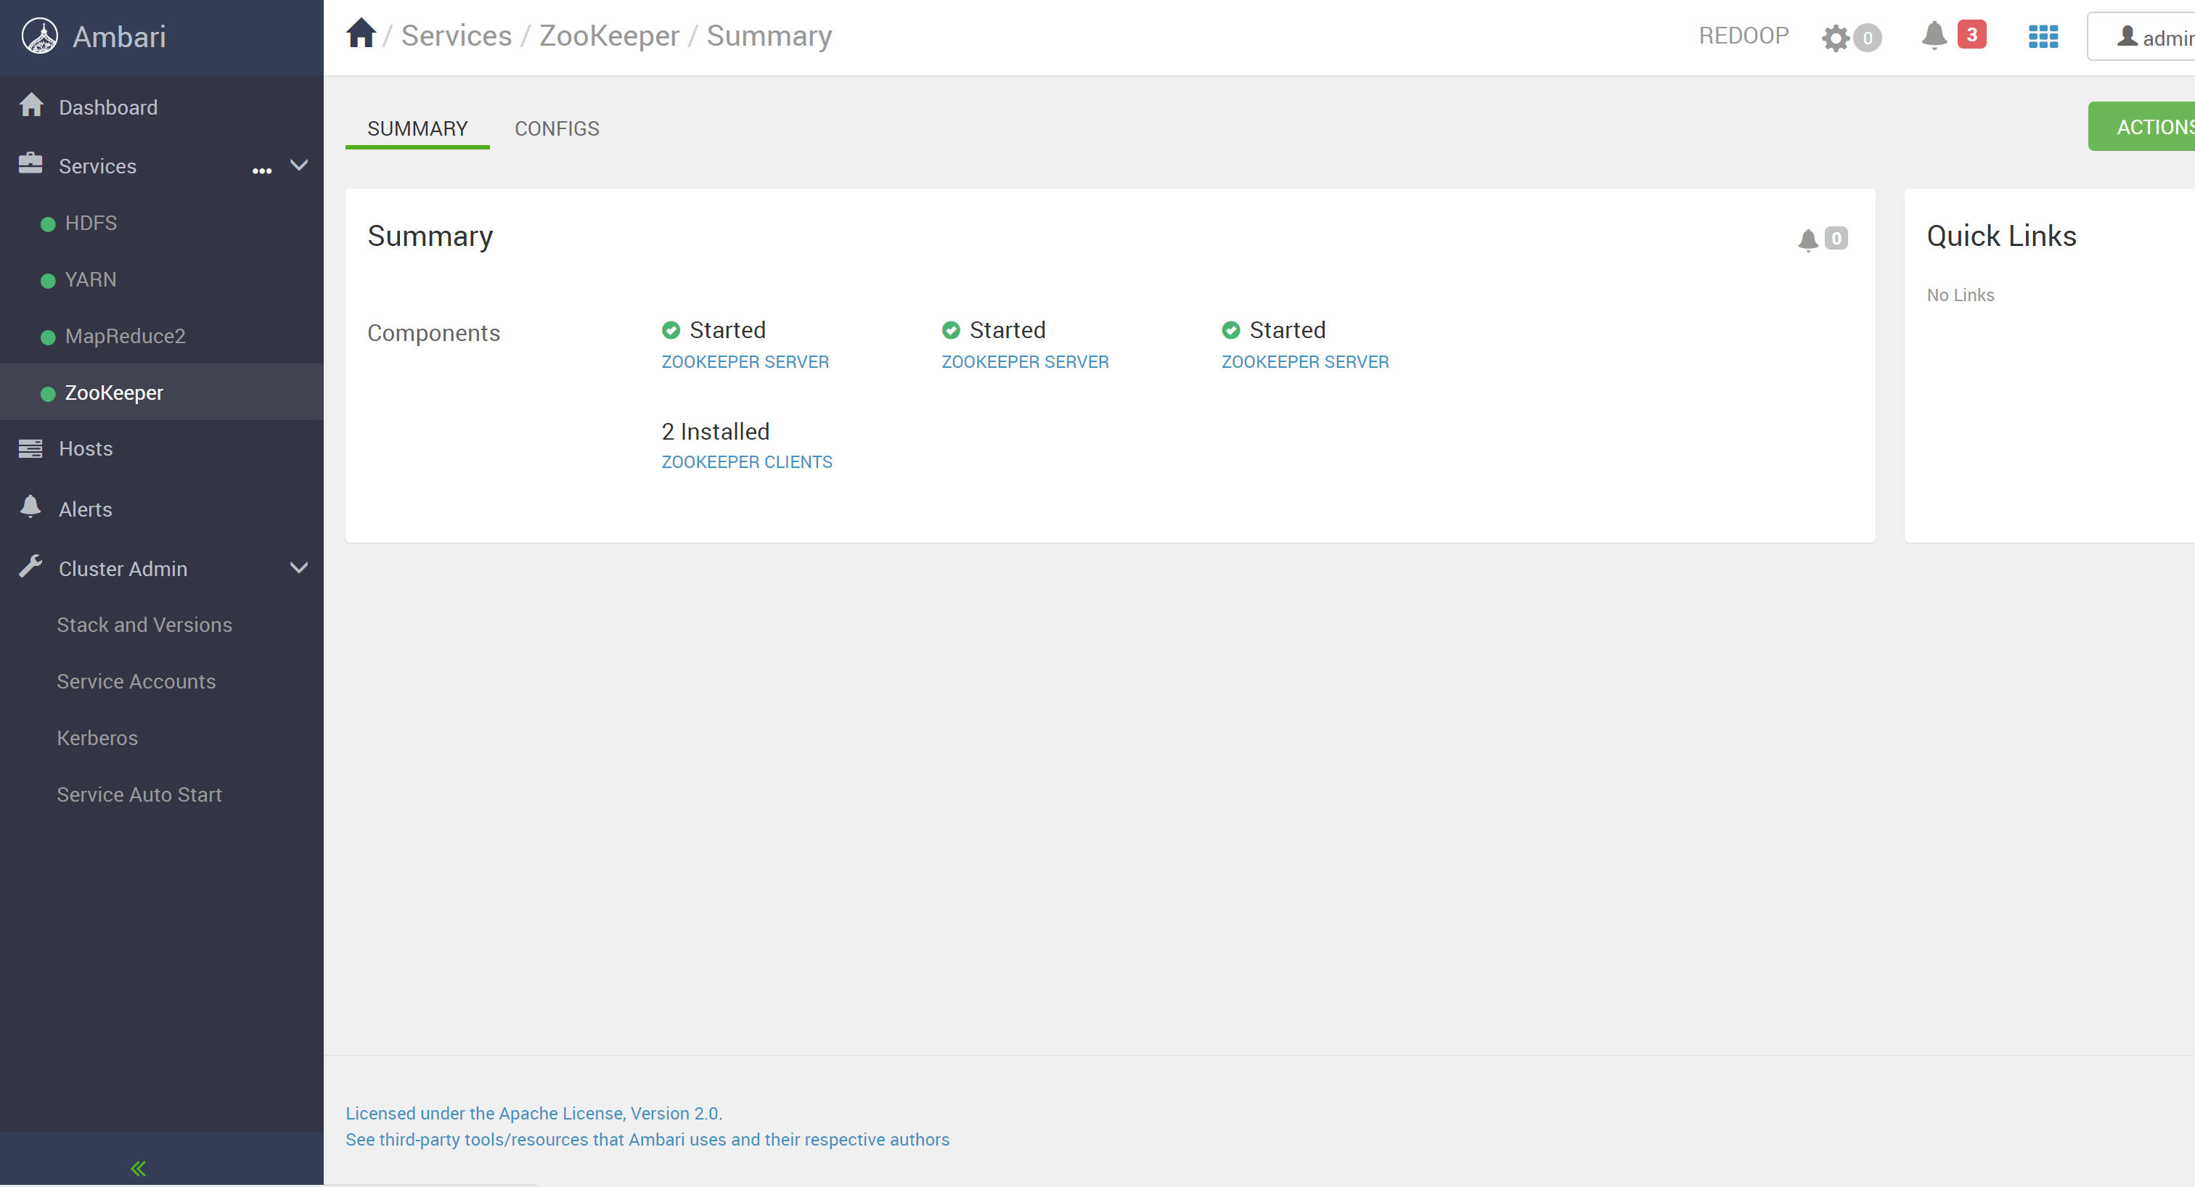Click the third Started check icon
The image size is (2195, 1187).
click(x=1230, y=329)
